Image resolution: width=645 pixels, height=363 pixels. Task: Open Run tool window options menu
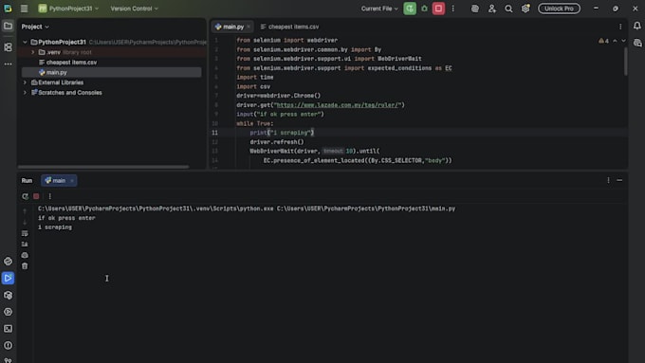(608, 180)
